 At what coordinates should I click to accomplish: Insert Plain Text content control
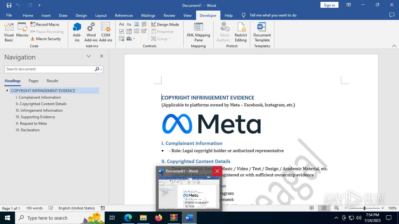click(x=129, y=24)
